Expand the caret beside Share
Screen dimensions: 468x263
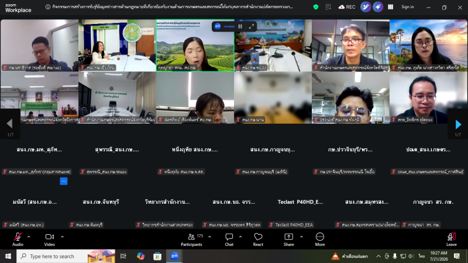point(301,237)
